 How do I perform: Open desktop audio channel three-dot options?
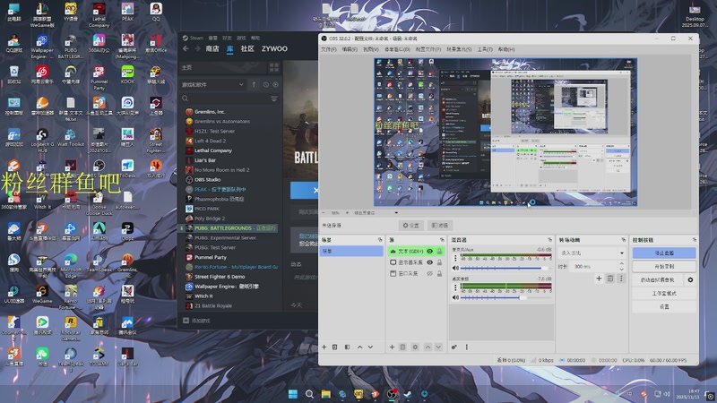455,287
